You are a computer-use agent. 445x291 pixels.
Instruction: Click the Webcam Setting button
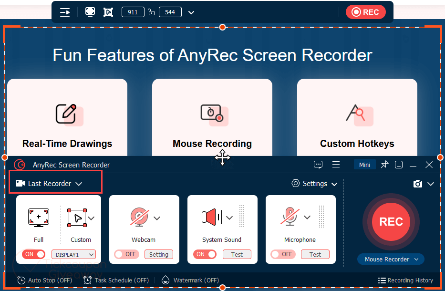[x=159, y=254]
